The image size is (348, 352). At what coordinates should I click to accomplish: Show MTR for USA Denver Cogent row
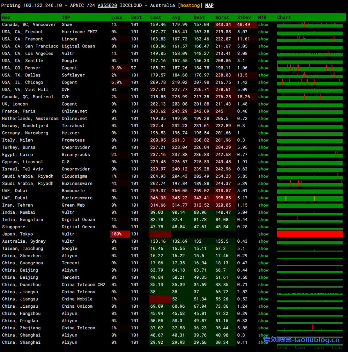pos(263,68)
